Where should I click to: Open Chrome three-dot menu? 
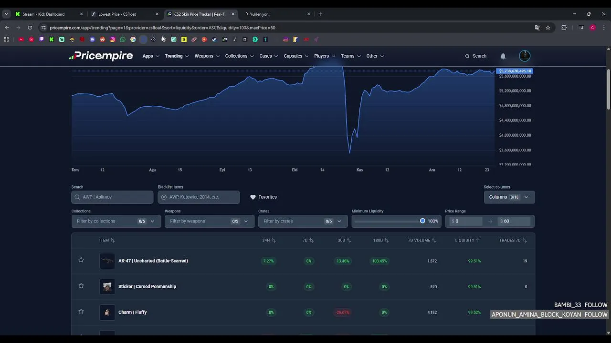tap(604, 28)
